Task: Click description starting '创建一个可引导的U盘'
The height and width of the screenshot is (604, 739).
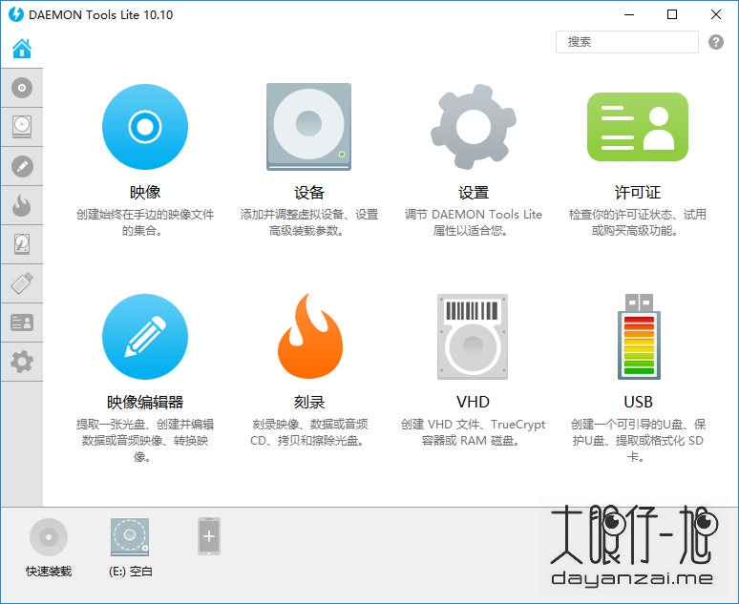Action: pyautogui.click(x=637, y=440)
